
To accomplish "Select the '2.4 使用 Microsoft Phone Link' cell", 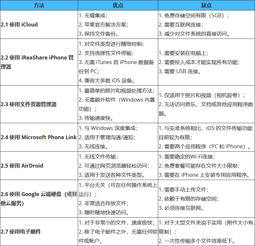I will (x=39, y=137).
